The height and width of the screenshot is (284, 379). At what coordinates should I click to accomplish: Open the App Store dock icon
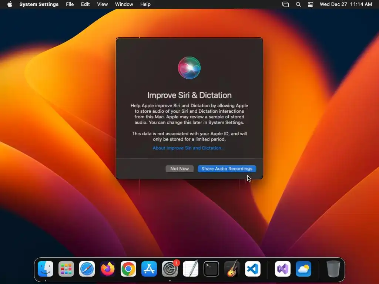pyautogui.click(x=149, y=269)
